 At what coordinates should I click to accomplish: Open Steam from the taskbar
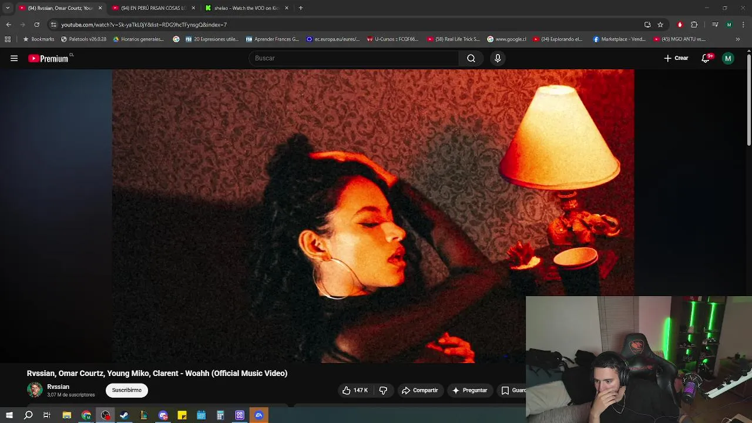124,415
